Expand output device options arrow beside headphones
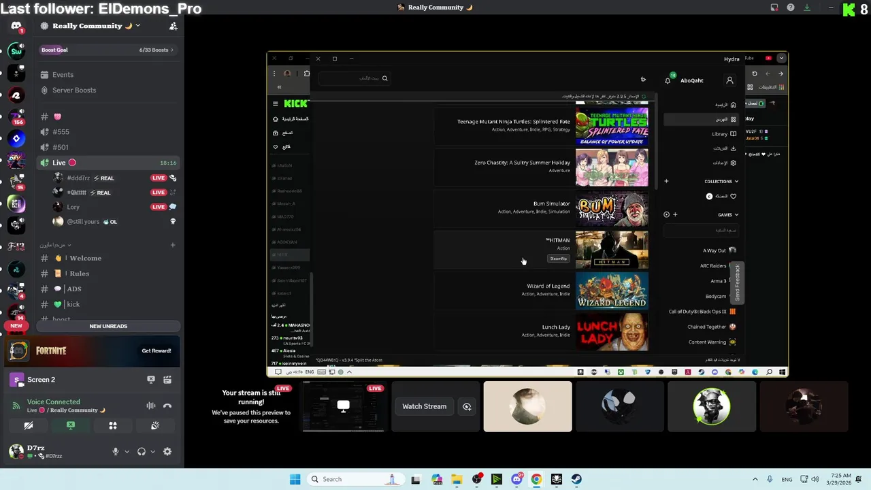This screenshot has height=490, width=871. [x=152, y=452]
